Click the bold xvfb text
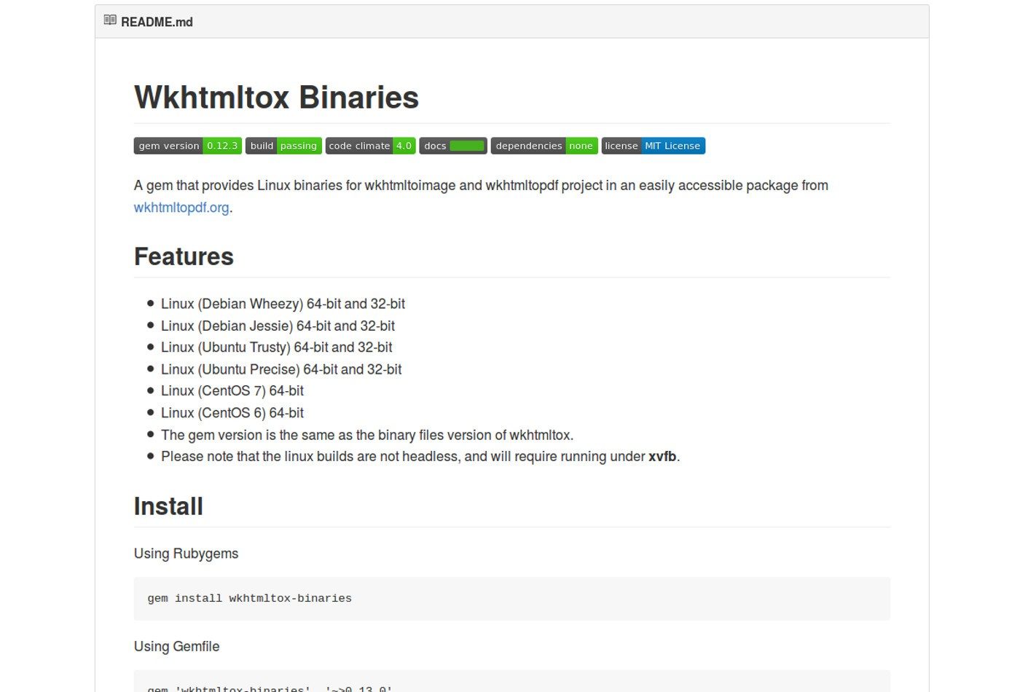1020x692 pixels. pos(662,457)
